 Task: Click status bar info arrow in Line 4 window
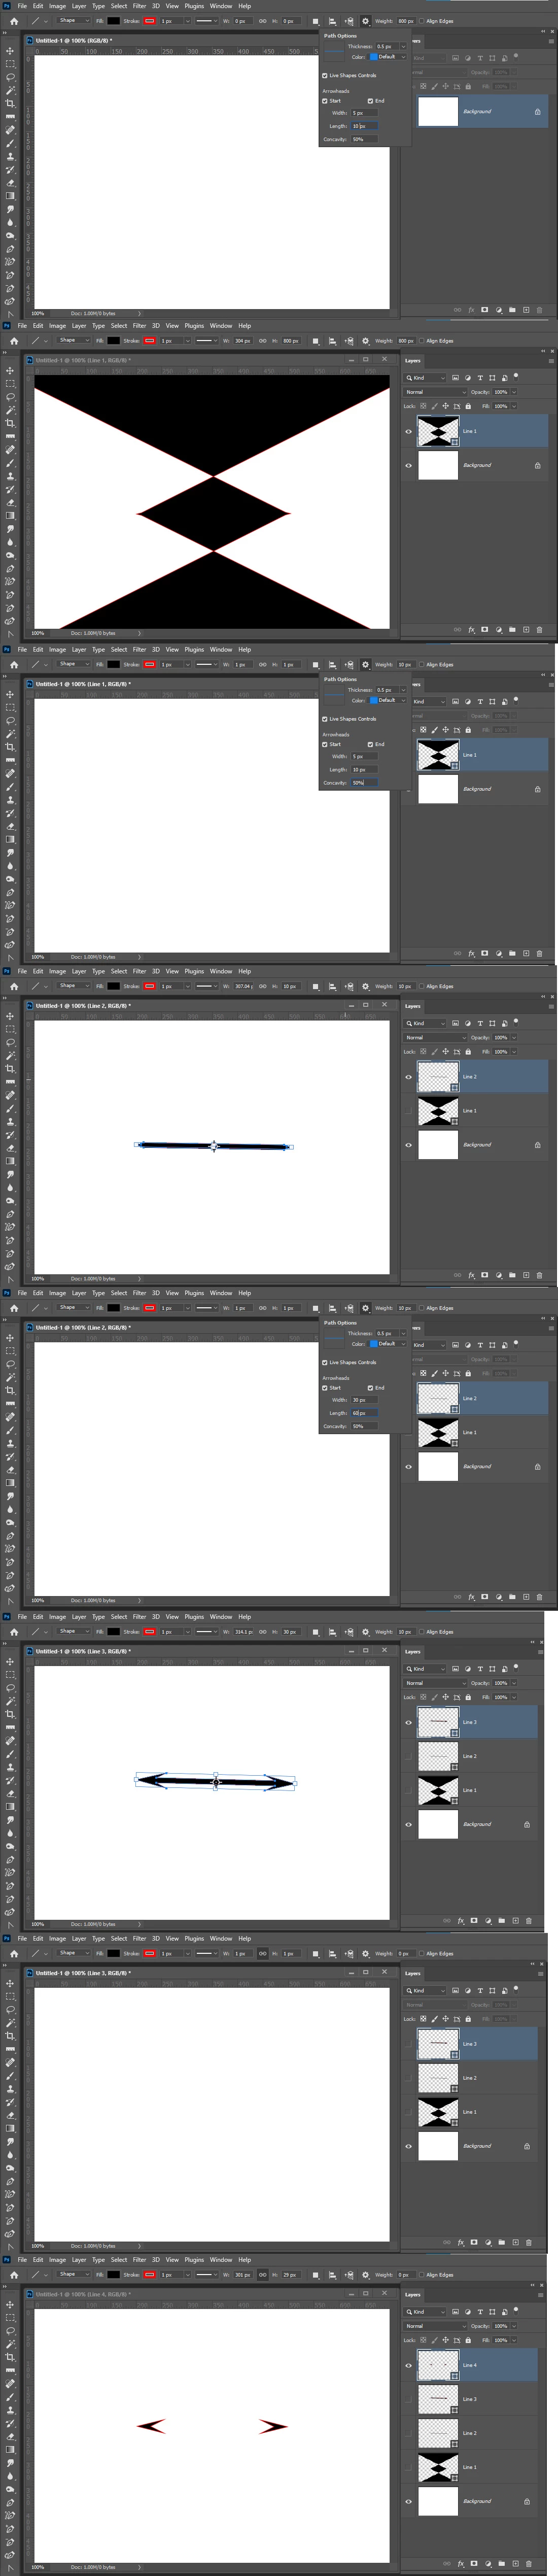139,2567
